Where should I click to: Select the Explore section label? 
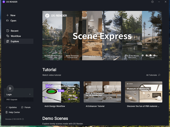(x=15, y=41)
